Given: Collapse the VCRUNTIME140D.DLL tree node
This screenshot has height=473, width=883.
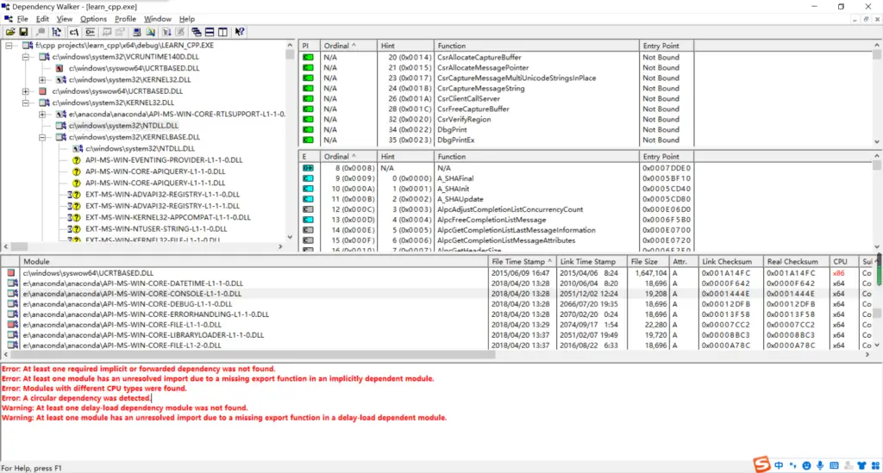Looking at the screenshot, I should pos(25,57).
